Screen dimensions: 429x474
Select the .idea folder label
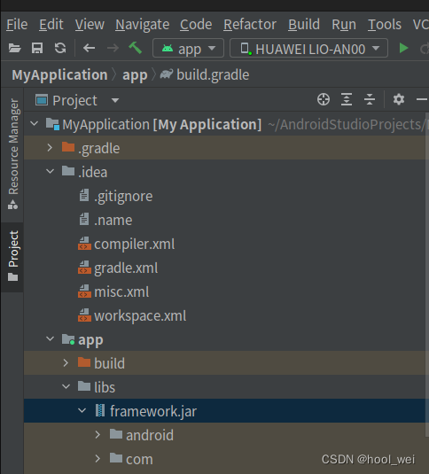(92, 172)
